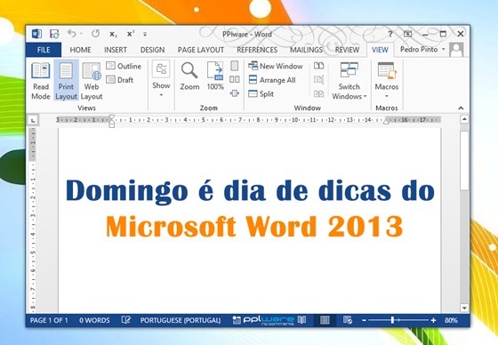498x345 pixels.
Task: Click Arrange All windows
Action: click(272, 80)
